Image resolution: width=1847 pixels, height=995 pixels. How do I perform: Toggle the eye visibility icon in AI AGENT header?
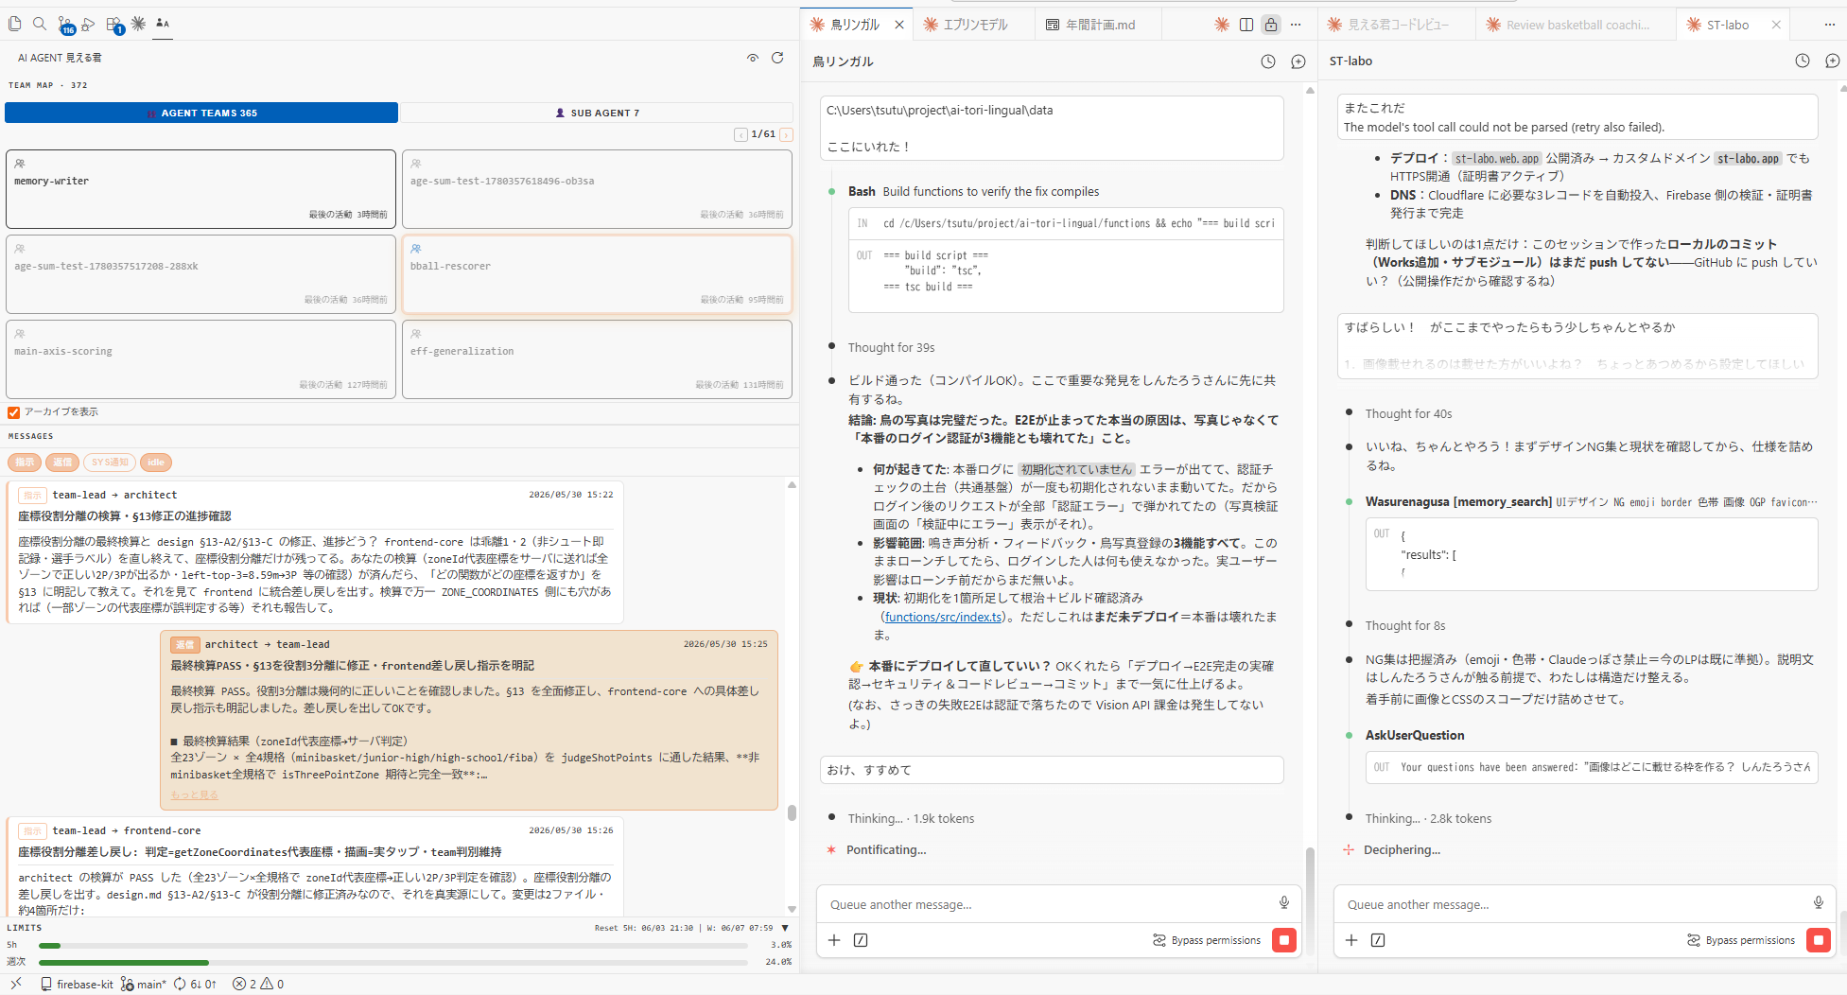click(x=753, y=58)
